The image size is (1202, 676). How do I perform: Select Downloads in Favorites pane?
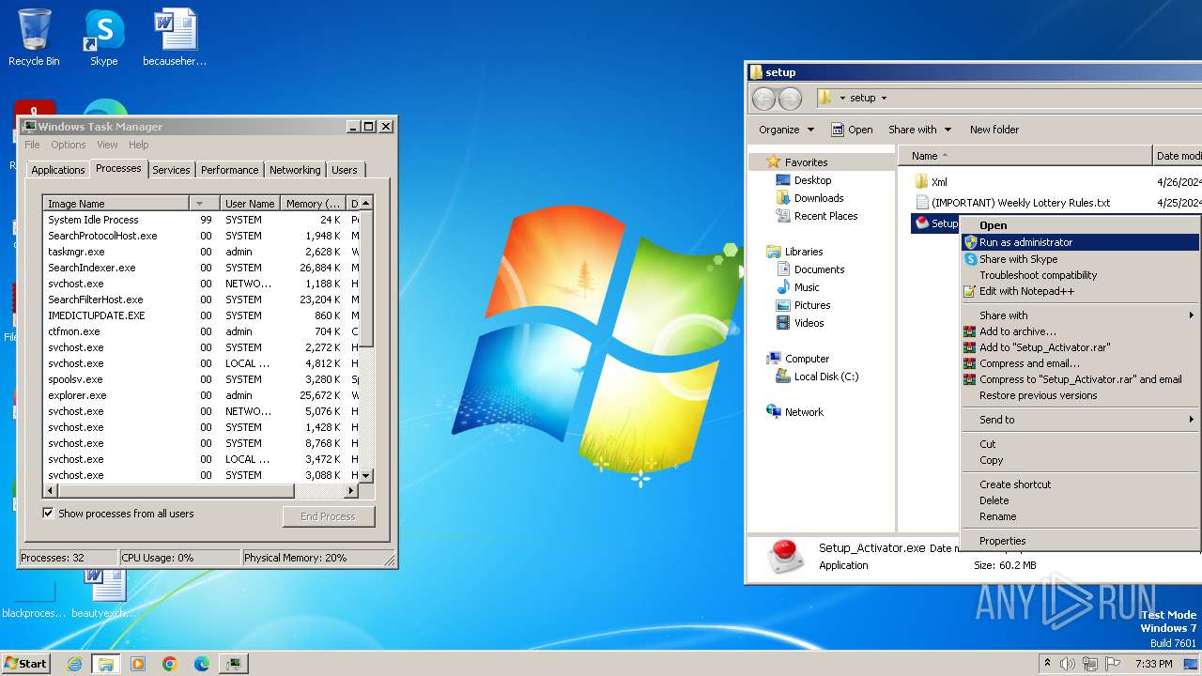[x=819, y=198]
